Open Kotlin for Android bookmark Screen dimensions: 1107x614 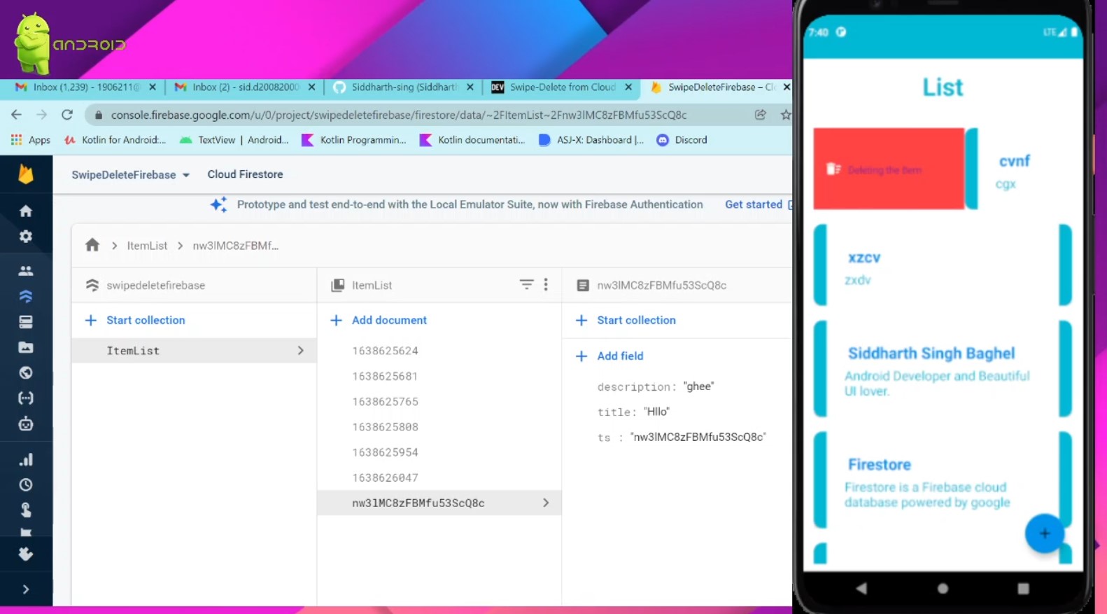point(115,140)
